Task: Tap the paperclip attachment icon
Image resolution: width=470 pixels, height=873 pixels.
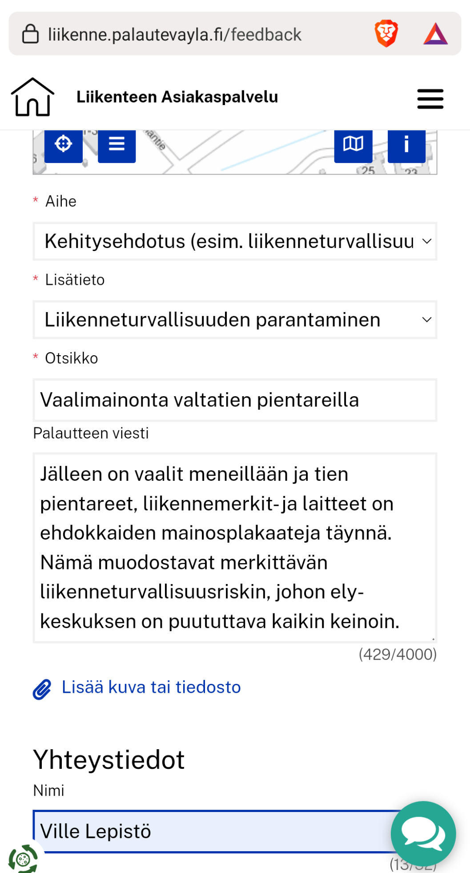Action: click(42, 689)
